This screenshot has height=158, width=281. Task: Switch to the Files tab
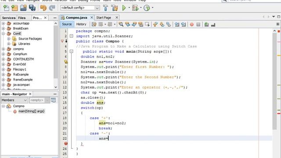22,18
